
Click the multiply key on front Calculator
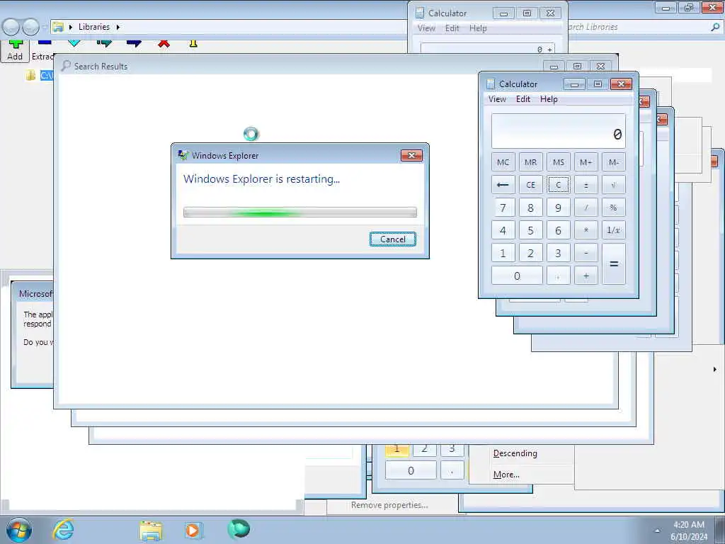tap(586, 230)
